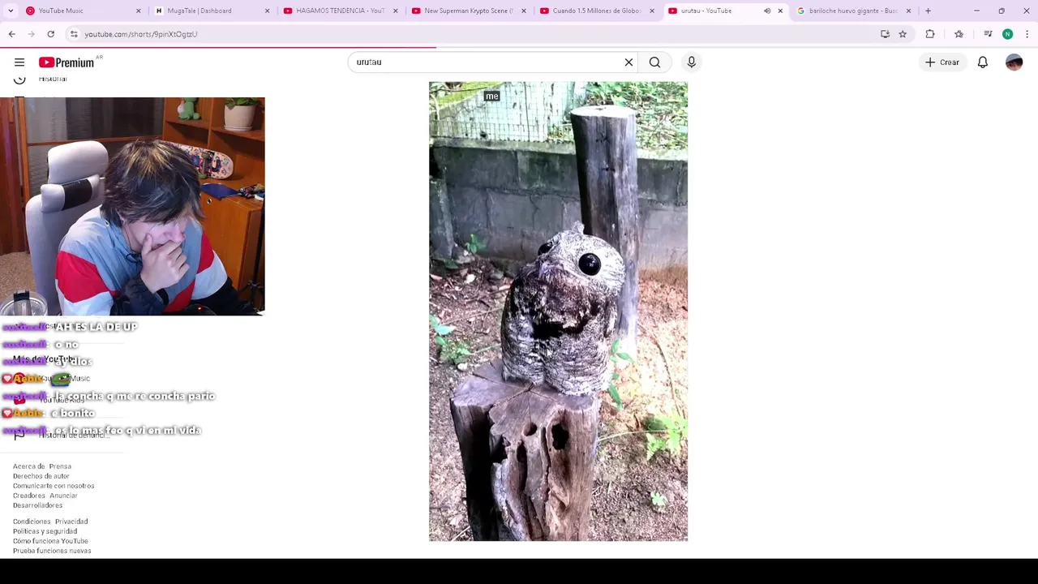Open the media controls toolbar icon
The height and width of the screenshot is (584, 1038).
[988, 34]
